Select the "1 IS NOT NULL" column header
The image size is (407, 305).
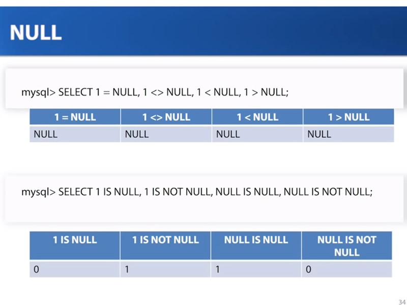pyautogui.click(x=165, y=240)
